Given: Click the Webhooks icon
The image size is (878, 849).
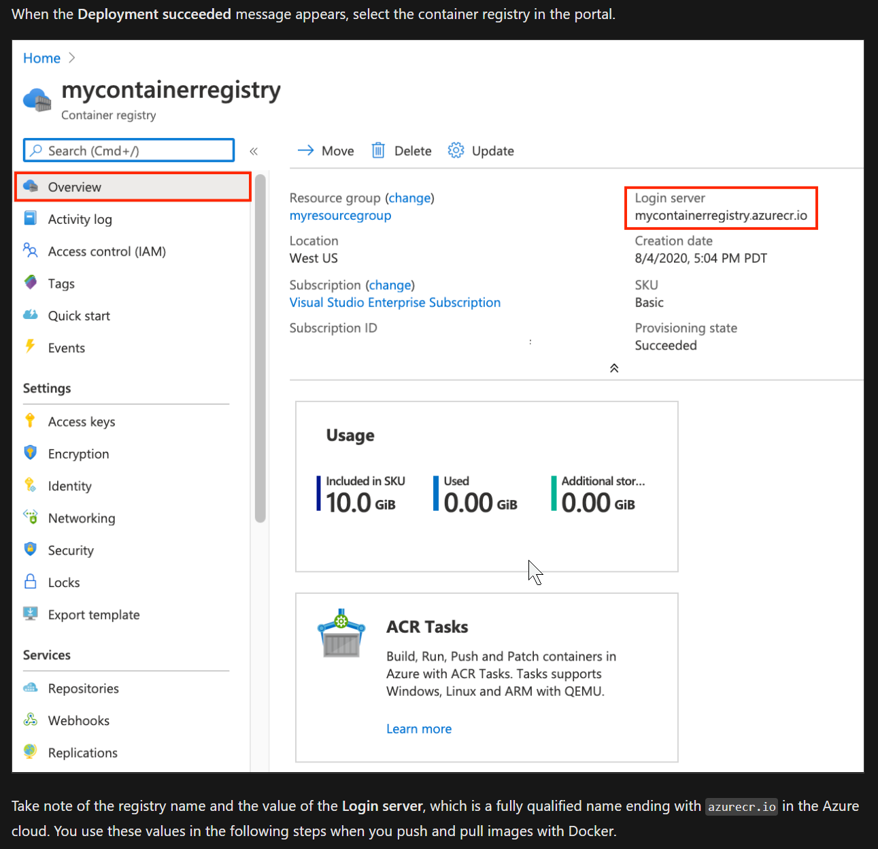Looking at the screenshot, I should click(31, 719).
